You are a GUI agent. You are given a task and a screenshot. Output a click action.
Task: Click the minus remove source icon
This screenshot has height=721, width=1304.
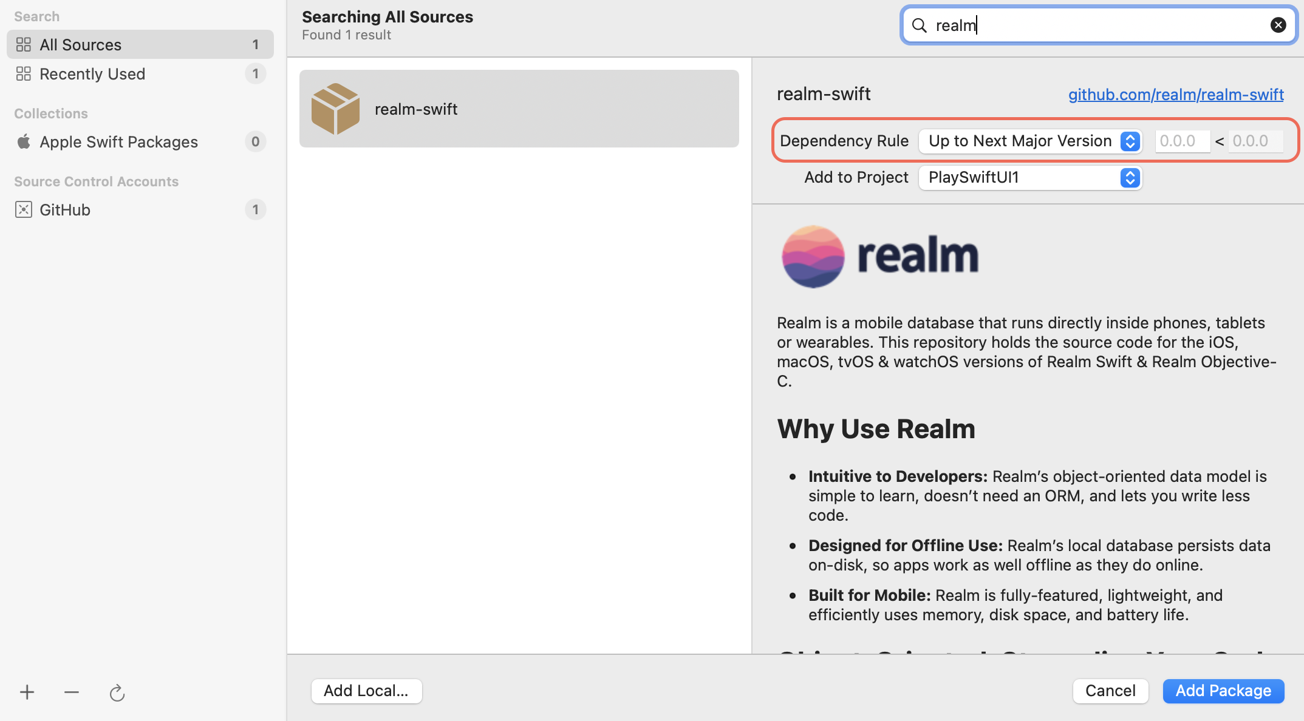[72, 692]
